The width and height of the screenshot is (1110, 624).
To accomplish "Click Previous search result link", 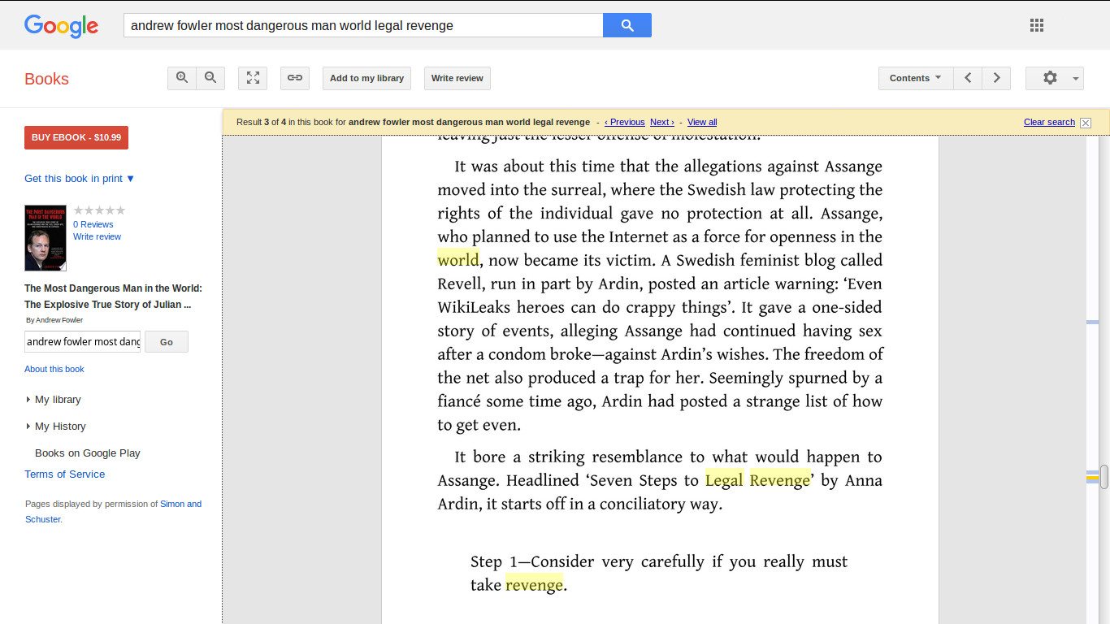I will click(625, 122).
